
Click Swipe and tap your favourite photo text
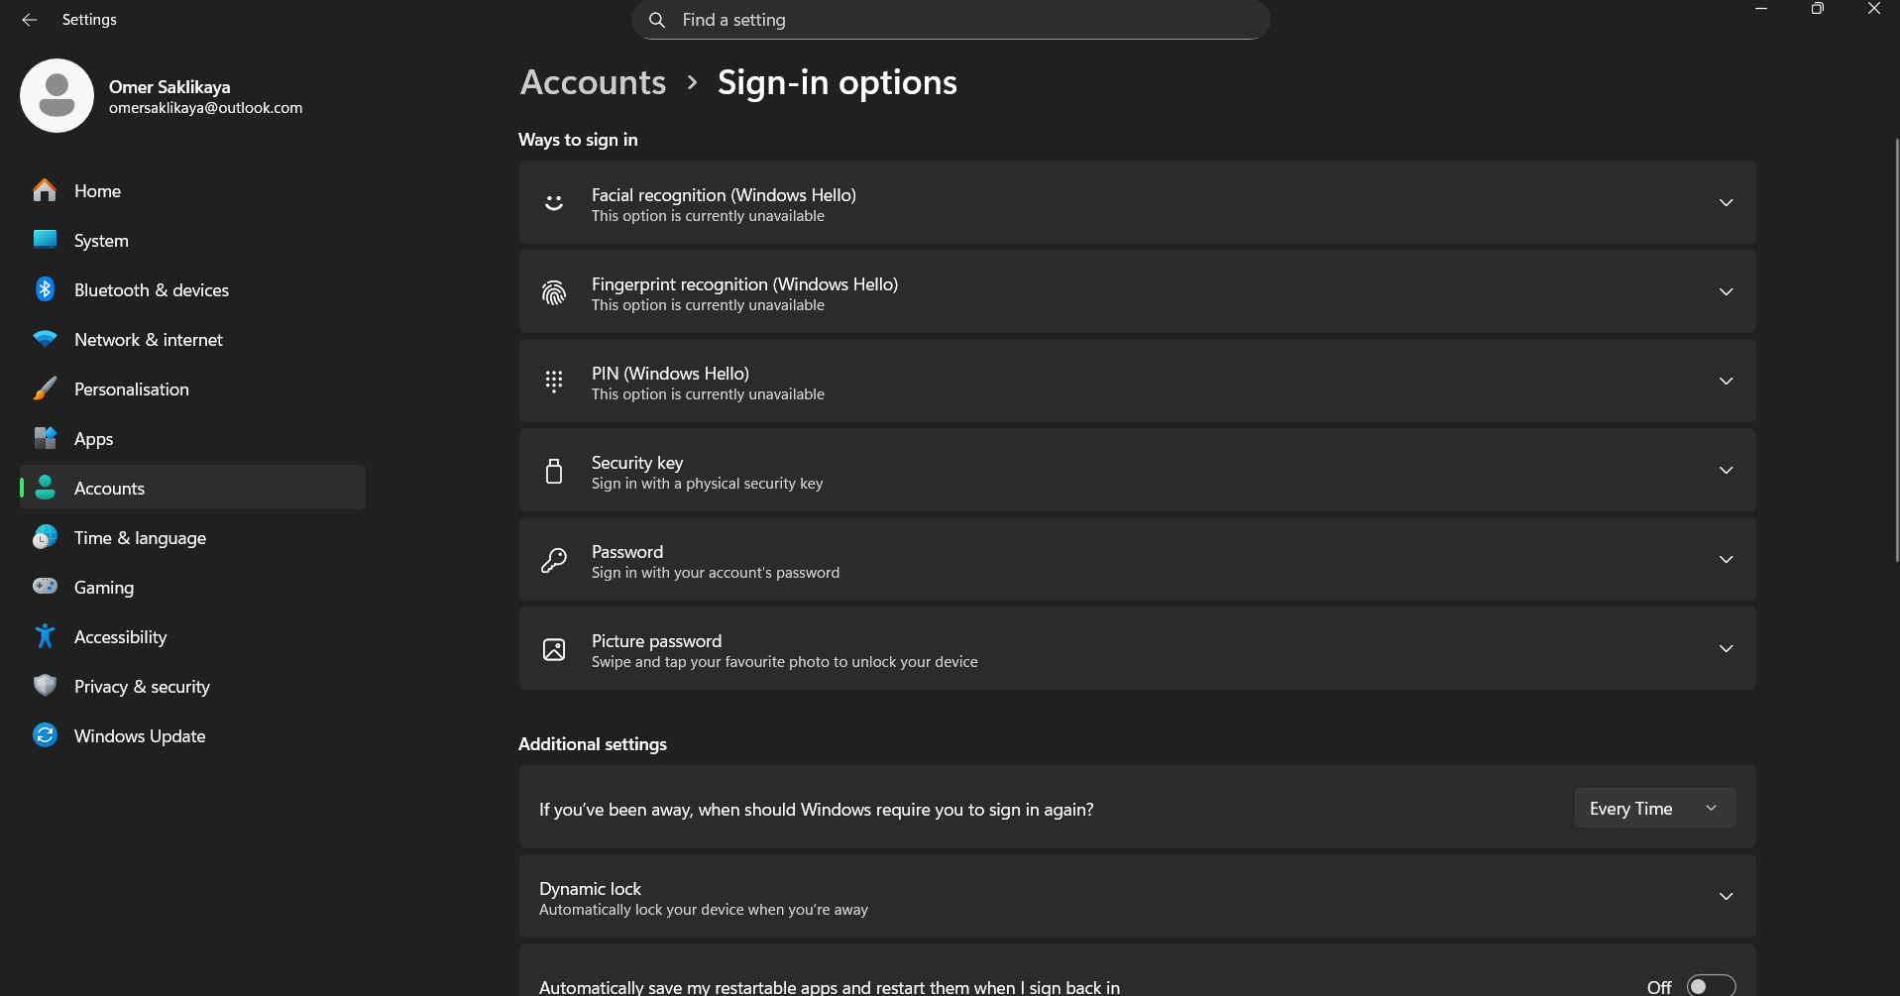(x=784, y=662)
